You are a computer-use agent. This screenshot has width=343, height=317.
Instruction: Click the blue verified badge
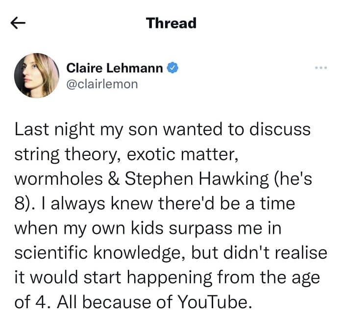click(x=172, y=68)
